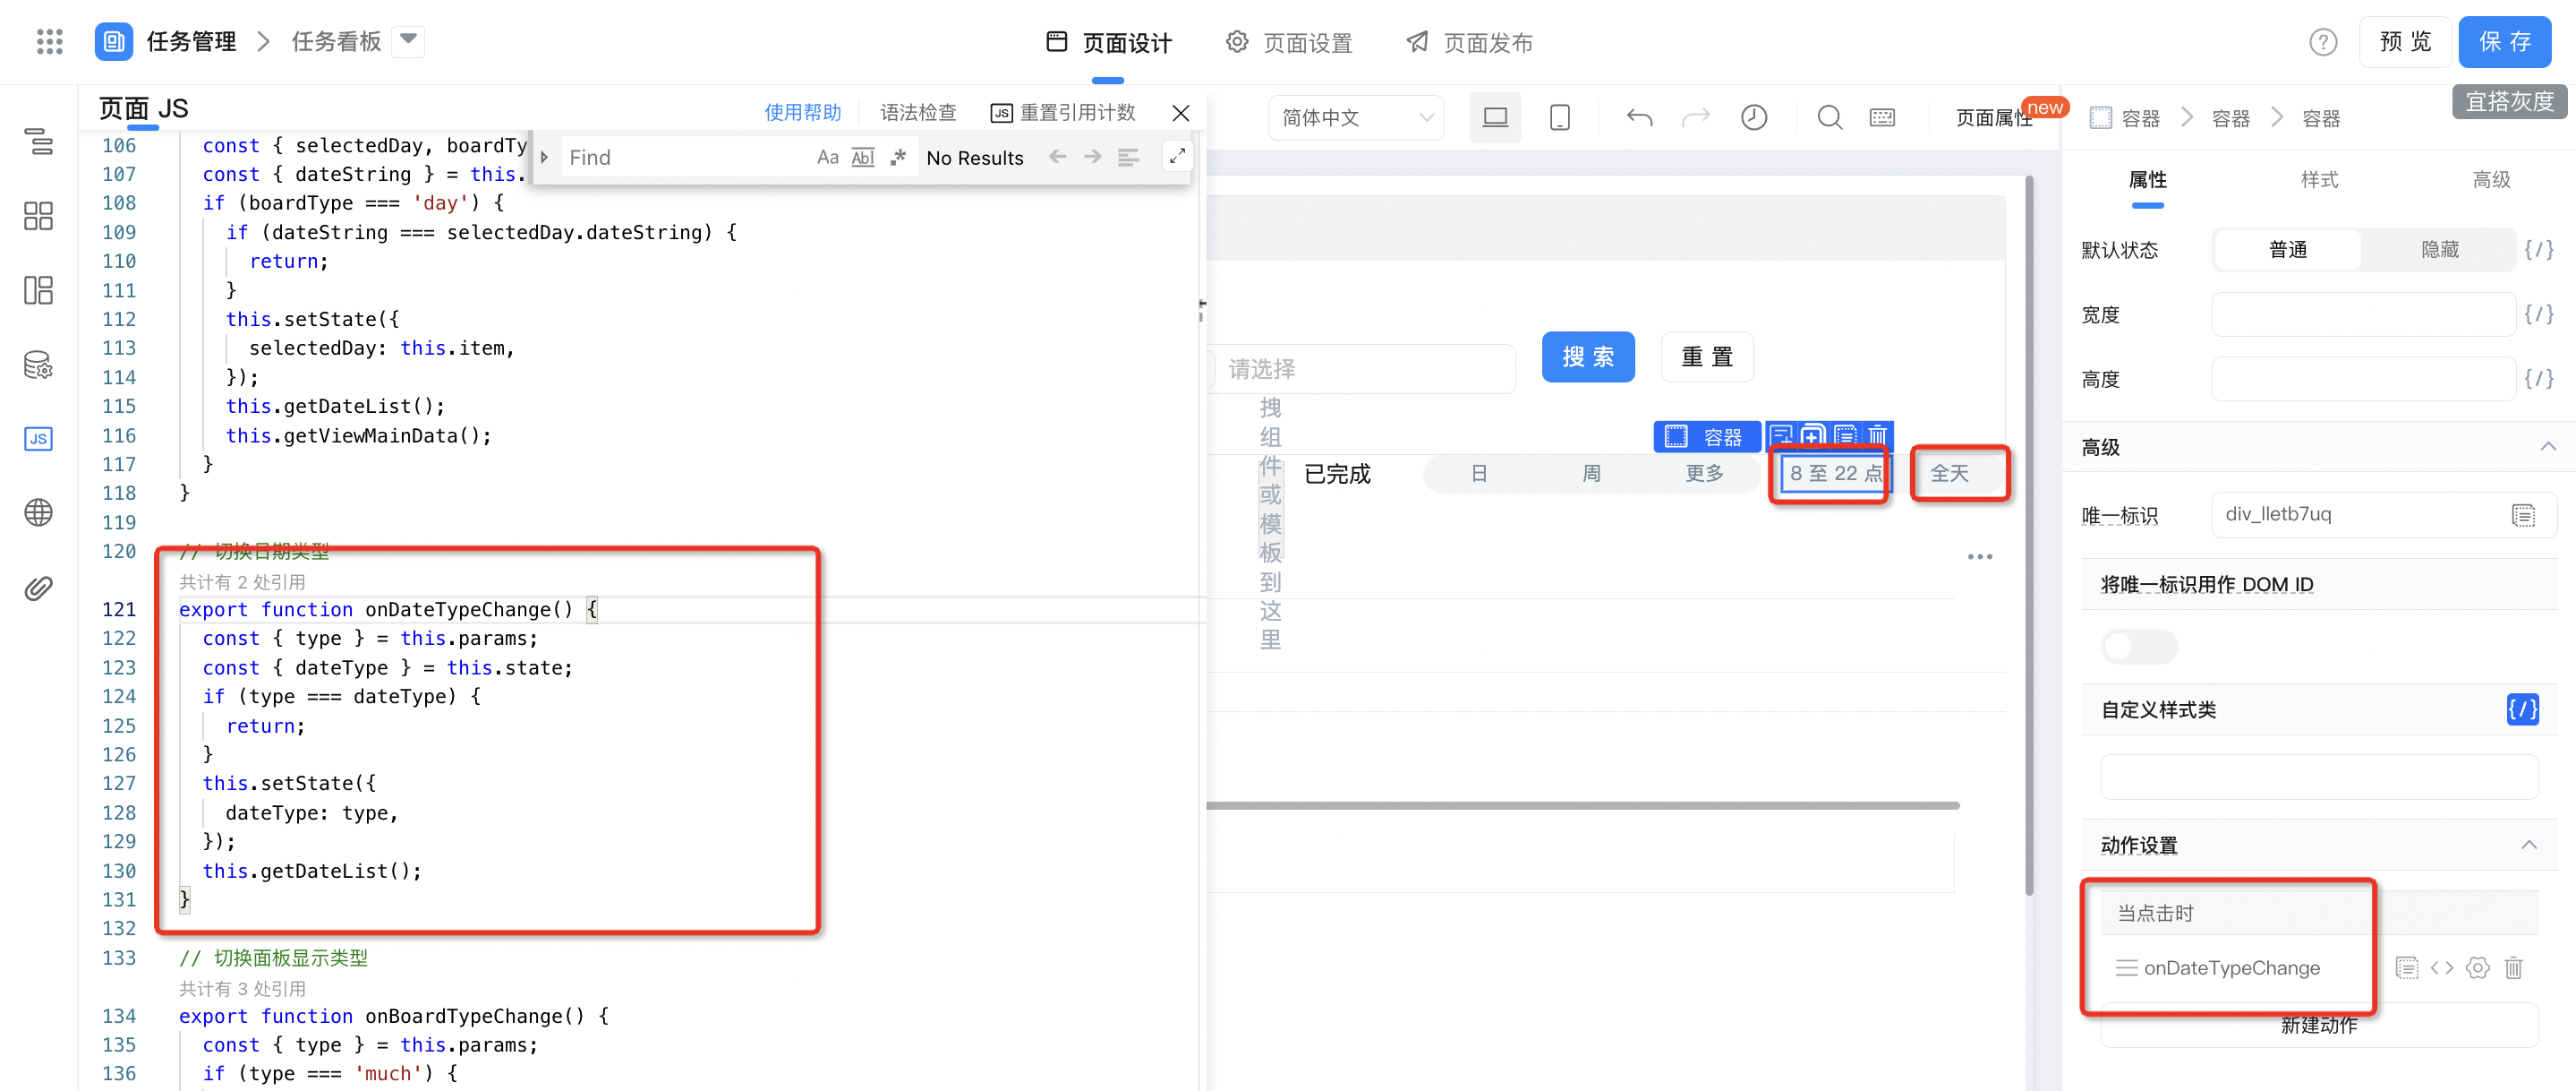
Task: Close the 页面 JS panel
Action: point(1180,112)
